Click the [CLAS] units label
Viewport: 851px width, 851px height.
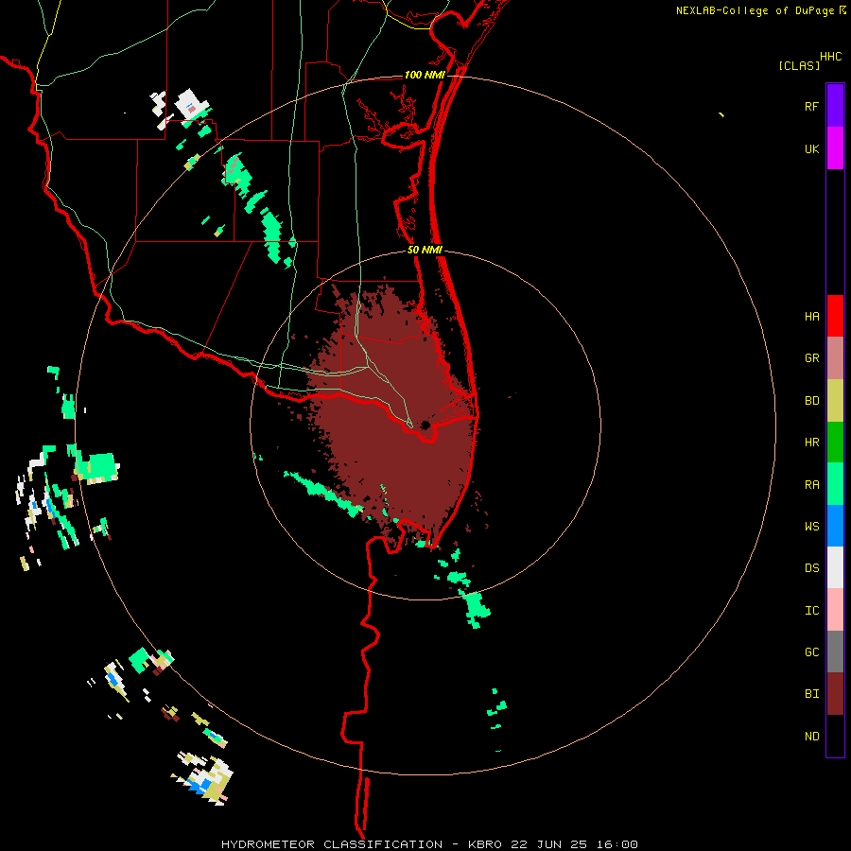(x=799, y=65)
